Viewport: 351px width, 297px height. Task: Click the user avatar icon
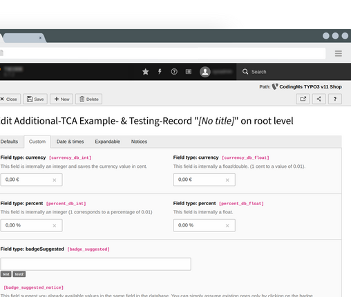point(205,72)
